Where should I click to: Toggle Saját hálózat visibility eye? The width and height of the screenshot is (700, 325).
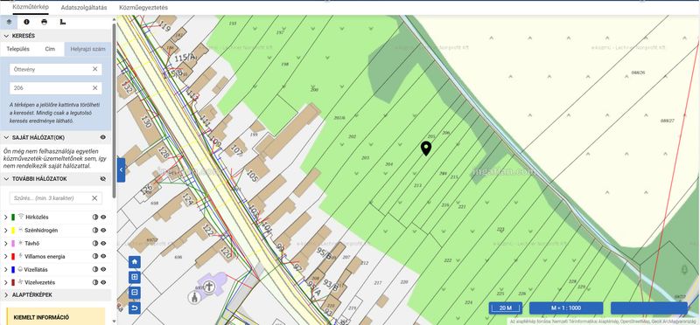coord(103,137)
